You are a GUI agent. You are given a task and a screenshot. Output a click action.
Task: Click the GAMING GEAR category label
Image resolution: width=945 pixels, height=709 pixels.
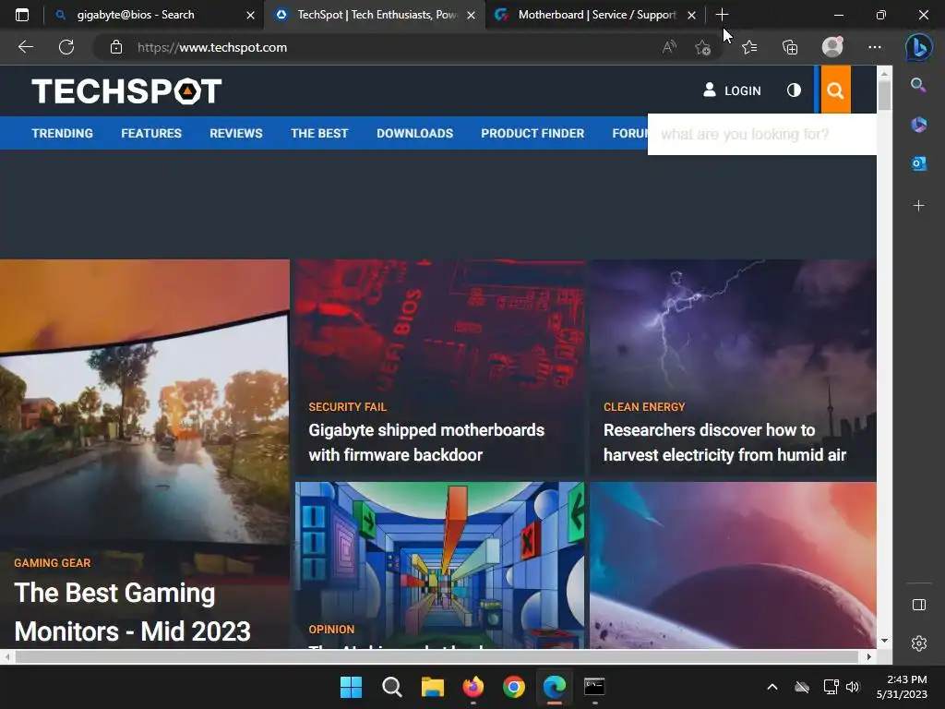[53, 563]
